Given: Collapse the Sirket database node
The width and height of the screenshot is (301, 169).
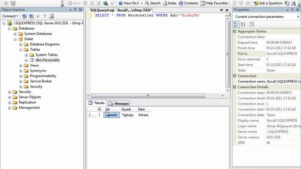Looking at the screenshot, I should pyautogui.click(x=15, y=39).
